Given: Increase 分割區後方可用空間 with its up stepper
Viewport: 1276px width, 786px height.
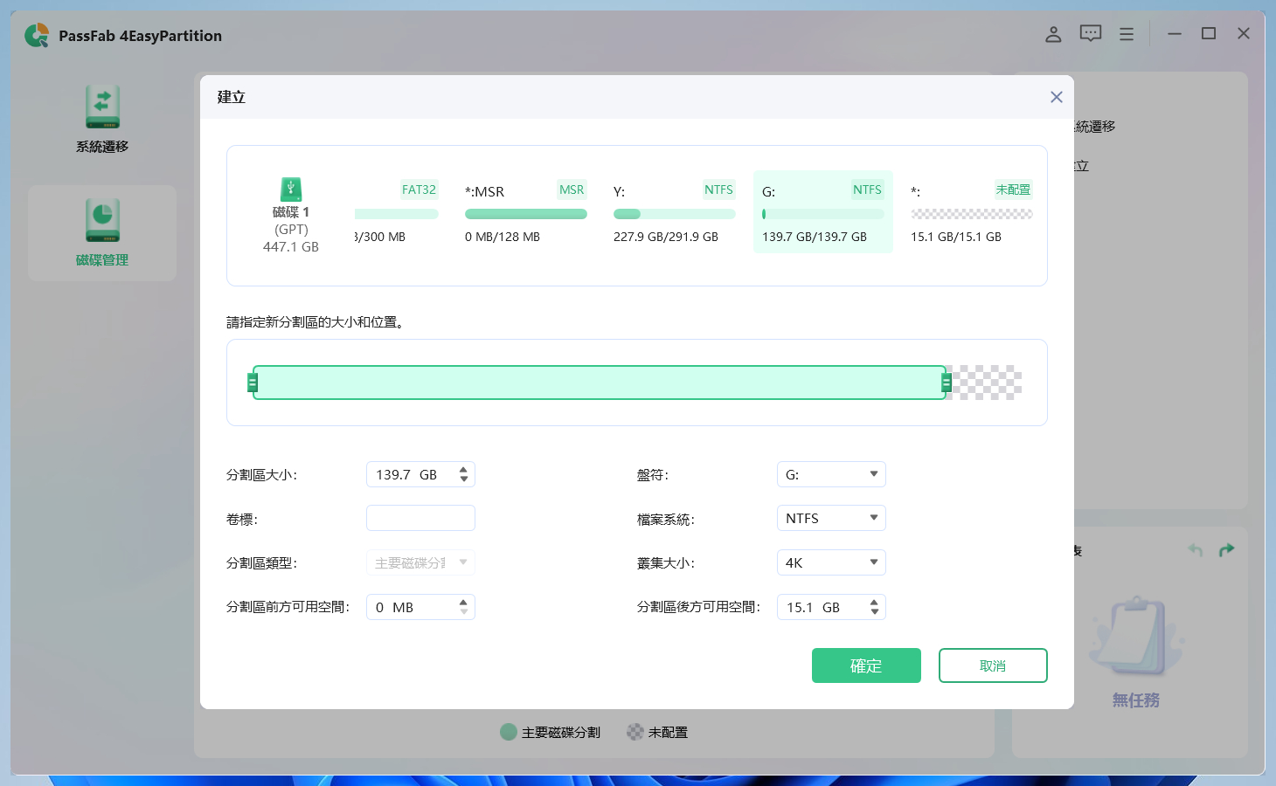Looking at the screenshot, I should coord(874,602).
